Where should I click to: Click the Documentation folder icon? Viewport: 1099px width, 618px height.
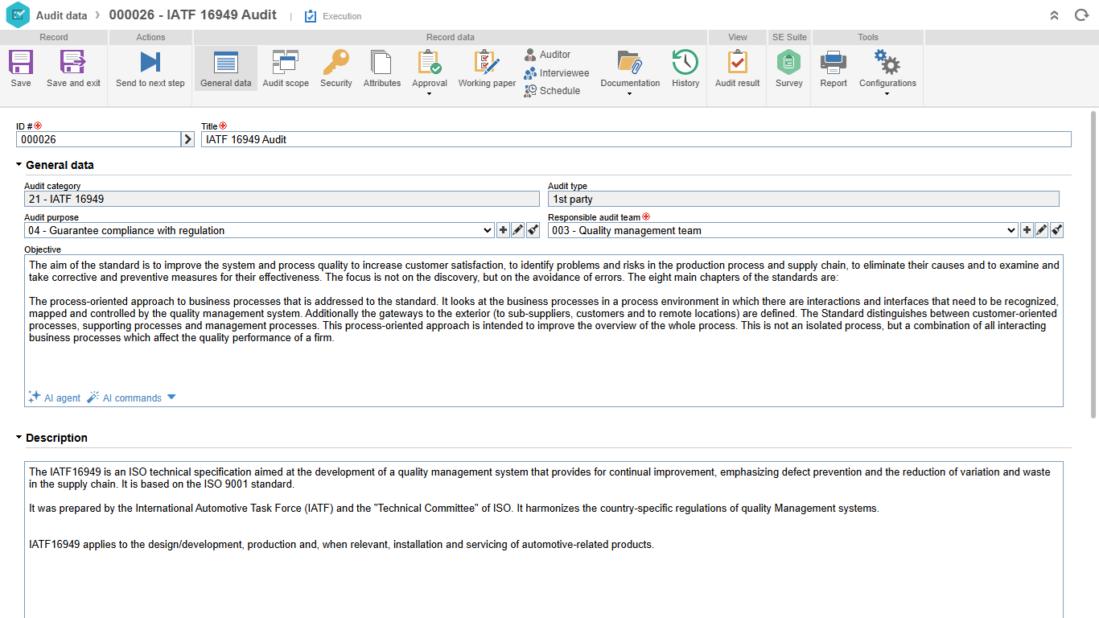[630, 63]
